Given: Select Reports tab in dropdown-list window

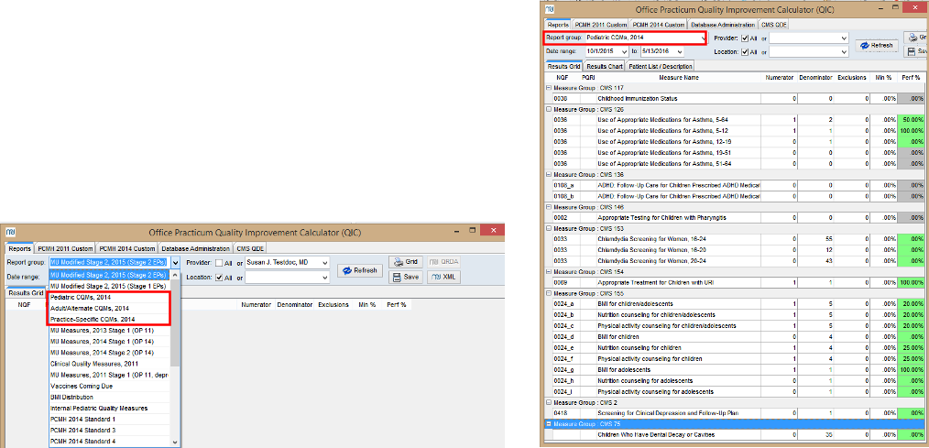Looking at the screenshot, I should coord(20,248).
